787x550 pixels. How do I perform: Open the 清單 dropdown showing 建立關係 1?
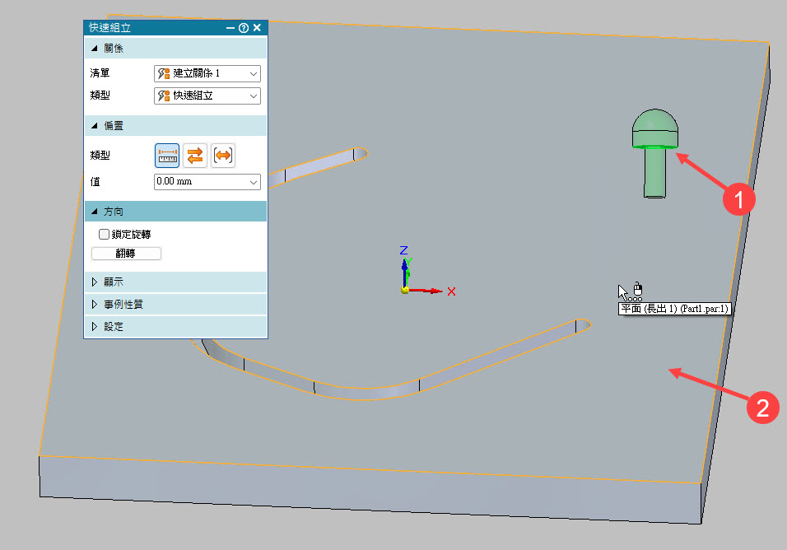[x=207, y=73]
